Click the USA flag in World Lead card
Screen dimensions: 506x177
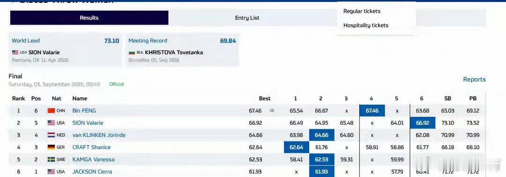tap(15, 52)
